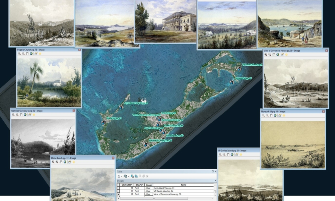The height and width of the screenshot is (201, 335).
Task: Close the Images table tab
Action: [x=215, y=181]
